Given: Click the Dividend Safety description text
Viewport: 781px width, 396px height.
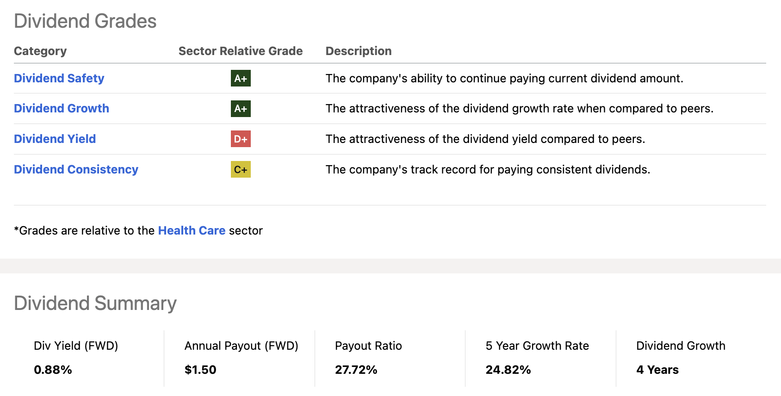Looking at the screenshot, I should tap(504, 78).
